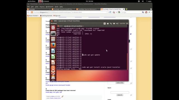Viewport: 179px width, 100px height.
Task: Click '#sudo apt-get remove oracle-java7-installer' link
Action: (x=58, y=85)
